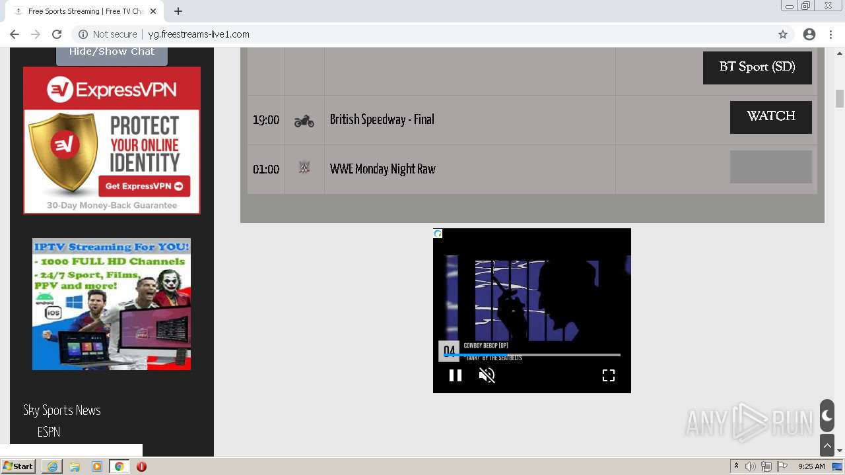The height and width of the screenshot is (475, 845).
Task: Open a new browser tab
Action: 178,11
